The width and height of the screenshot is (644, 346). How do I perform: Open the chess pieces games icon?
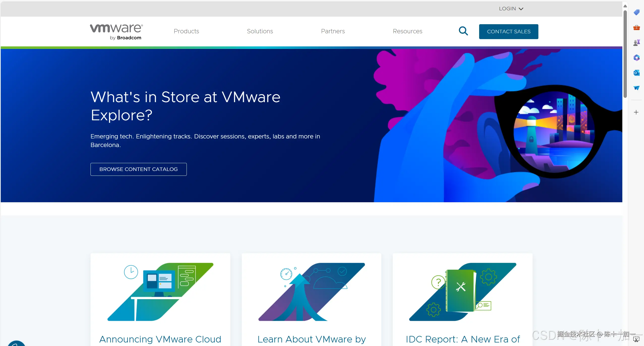pyautogui.click(x=636, y=43)
